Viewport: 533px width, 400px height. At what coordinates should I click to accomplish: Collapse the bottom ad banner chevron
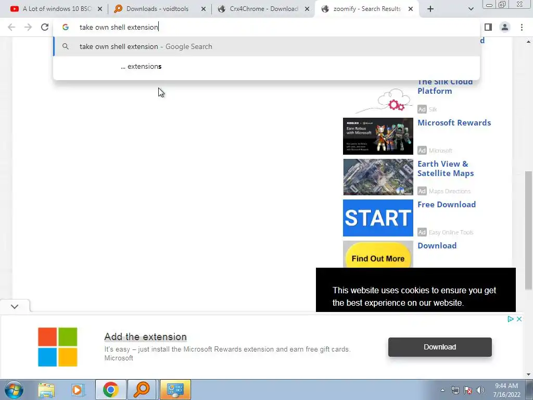[x=15, y=306]
